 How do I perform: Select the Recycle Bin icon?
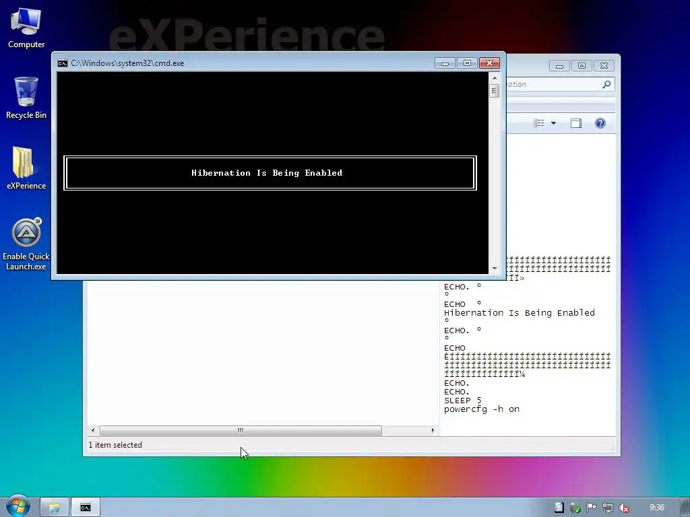pos(26,98)
